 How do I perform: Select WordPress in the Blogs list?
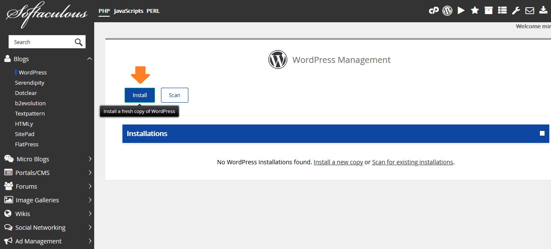coord(33,72)
